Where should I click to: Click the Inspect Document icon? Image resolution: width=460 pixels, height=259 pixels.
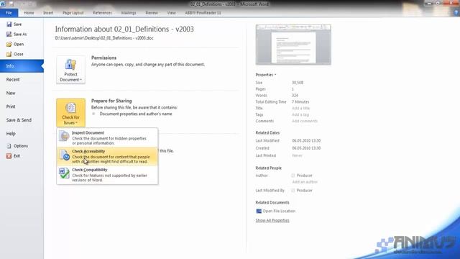tap(64, 136)
